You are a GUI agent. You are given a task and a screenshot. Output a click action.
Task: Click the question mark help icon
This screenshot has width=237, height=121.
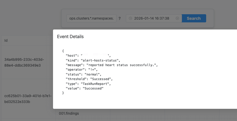coord(120,19)
